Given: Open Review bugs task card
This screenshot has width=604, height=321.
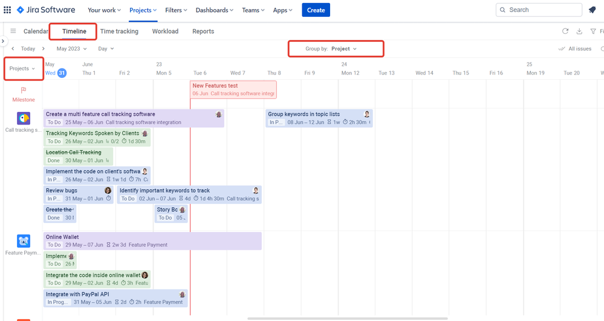Looking at the screenshot, I should (x=79, y=195).
